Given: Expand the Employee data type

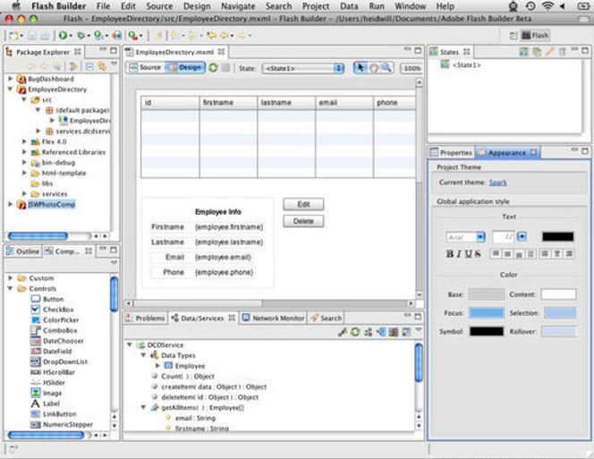Looking at the screenshot, I should click(x=157, y=366).
